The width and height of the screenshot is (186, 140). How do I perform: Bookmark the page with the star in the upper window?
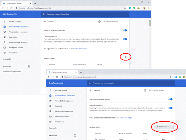tap(125, 8)
